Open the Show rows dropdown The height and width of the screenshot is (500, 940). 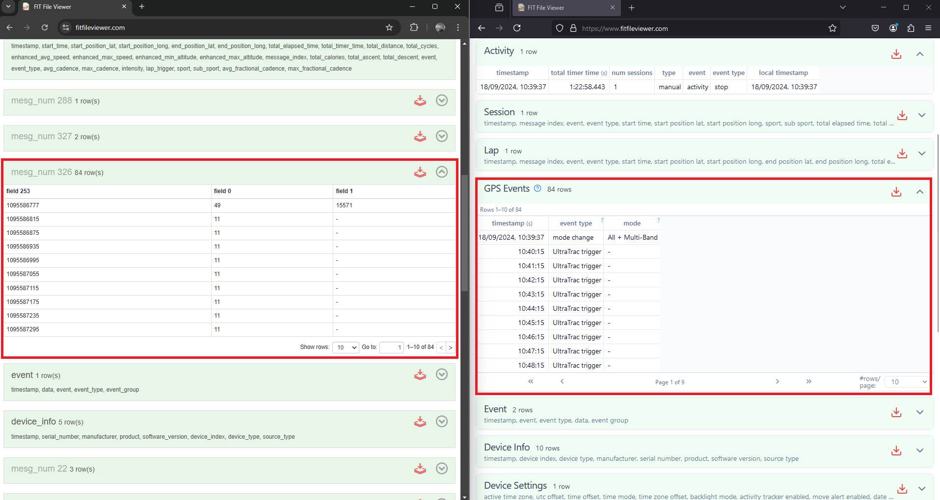pos(345,347)
